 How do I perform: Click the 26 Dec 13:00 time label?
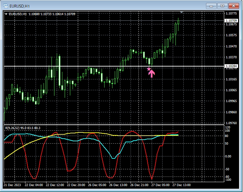coord(119,185)
